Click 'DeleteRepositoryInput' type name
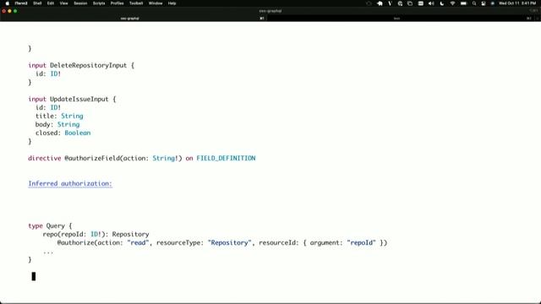 (88, 66)
